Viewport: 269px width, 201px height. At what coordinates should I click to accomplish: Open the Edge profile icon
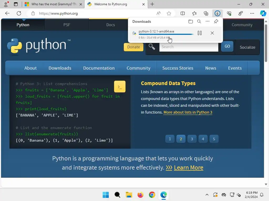[x=6, y=4]
